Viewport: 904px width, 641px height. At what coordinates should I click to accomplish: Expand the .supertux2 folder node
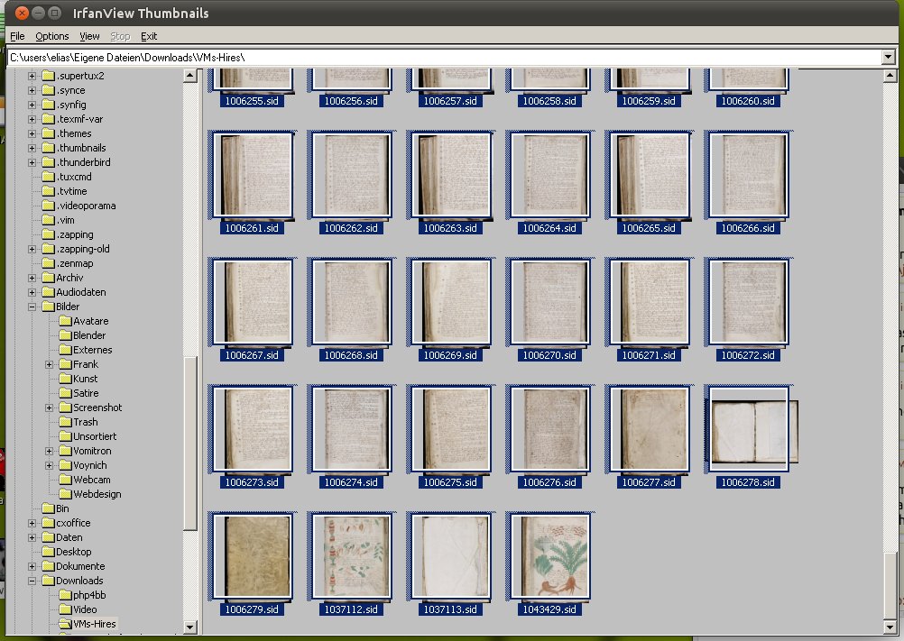32,76
